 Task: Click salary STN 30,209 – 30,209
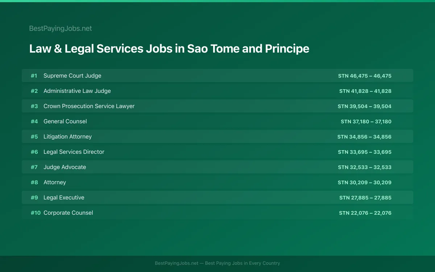tap(365, 182)
